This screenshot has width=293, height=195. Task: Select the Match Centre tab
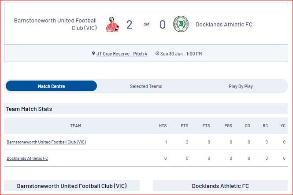point(52,86)
